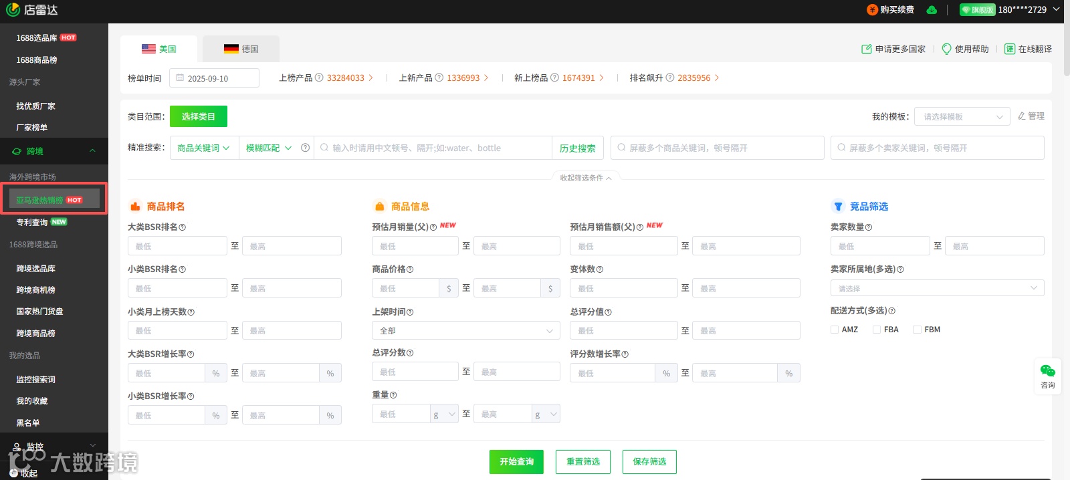Collapse the 跨境 sidebar section
The height and width of the screenshot is (480, 1070).
point(92,151)
